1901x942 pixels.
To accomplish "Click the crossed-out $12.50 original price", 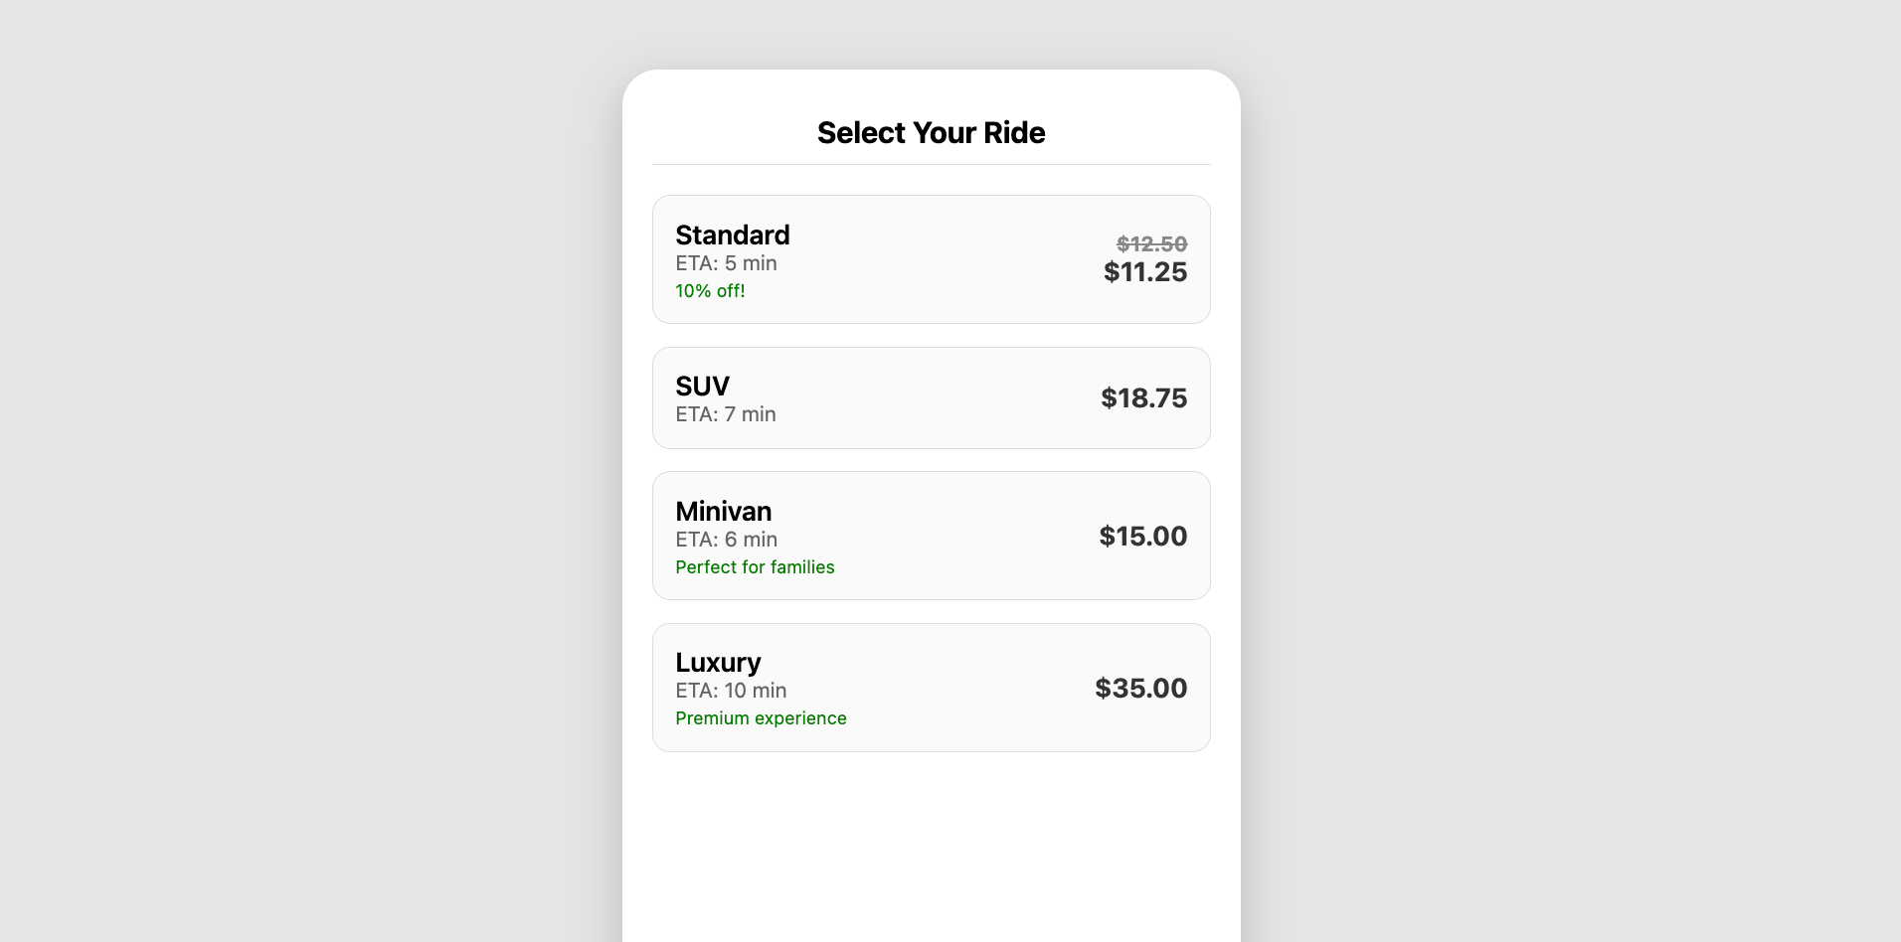I will pyautogui.click(x=1151, y=244).
